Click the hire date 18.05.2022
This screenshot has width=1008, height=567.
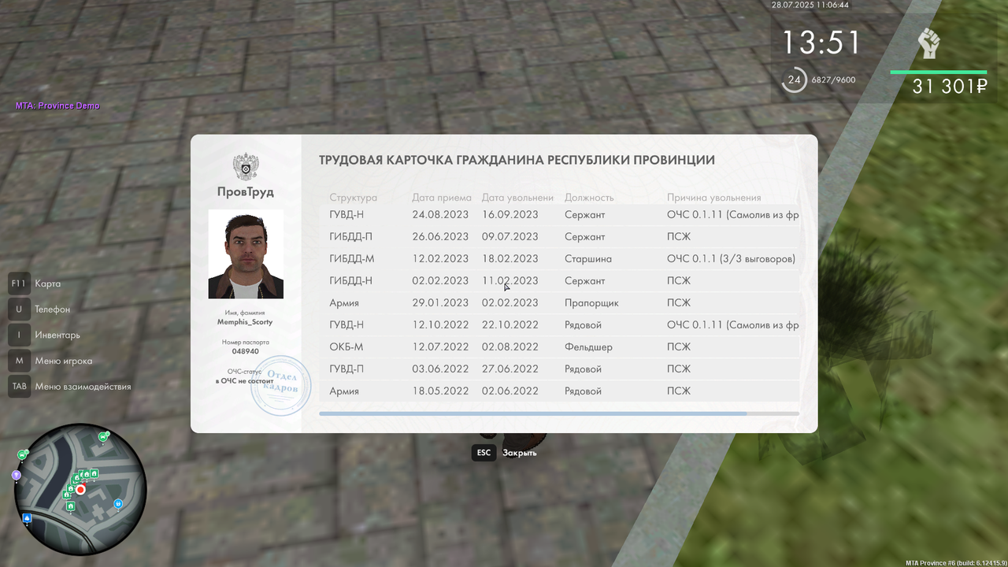(440, 391)
